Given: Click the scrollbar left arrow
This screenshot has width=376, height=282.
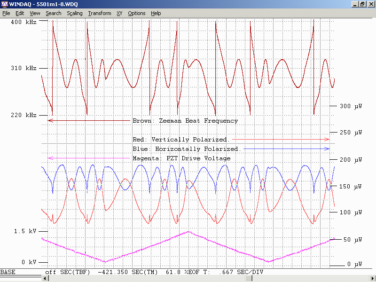Looking at the screenshot, I should 45,279.
